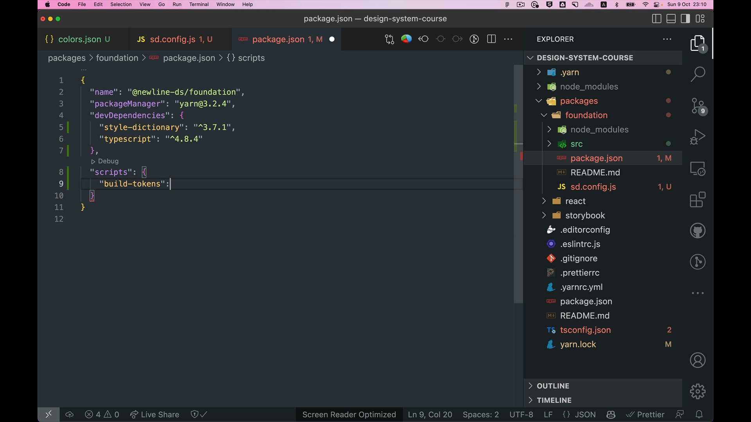This screenshot has height=422, width=751.
Task: Open Source Control view with 9 badge
Action: pos(698,106)
